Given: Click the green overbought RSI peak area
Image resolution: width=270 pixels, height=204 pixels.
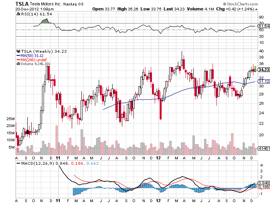Looking at the screenshot, I should [45, 21].
